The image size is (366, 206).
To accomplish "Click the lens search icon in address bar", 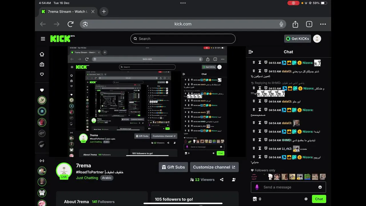I will 85,24.
